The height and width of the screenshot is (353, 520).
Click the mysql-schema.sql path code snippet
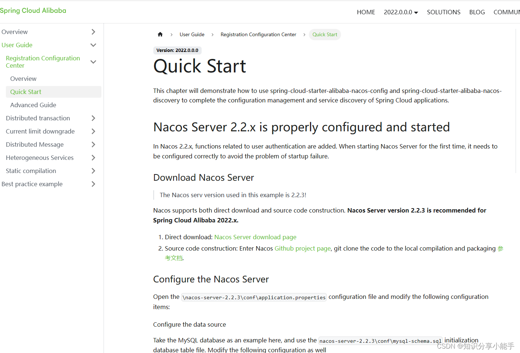[381, 341]
